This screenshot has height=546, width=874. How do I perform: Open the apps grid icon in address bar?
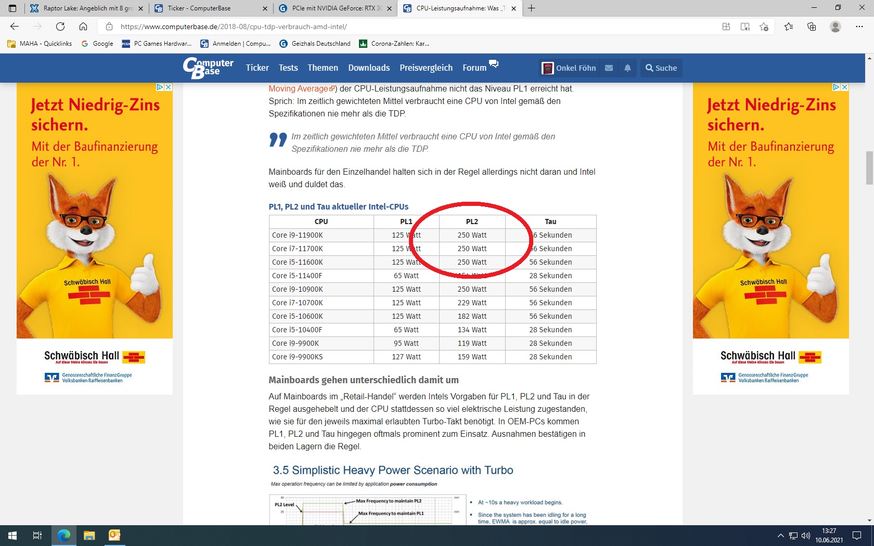(x=726, y=27)
